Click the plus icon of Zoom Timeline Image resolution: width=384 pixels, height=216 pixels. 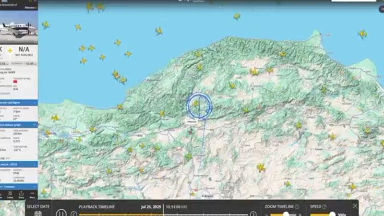click(300, 214)
